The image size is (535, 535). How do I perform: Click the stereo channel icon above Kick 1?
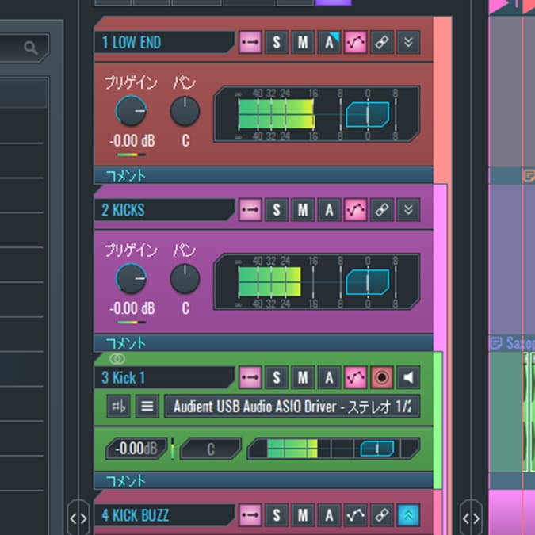[117, 358]
